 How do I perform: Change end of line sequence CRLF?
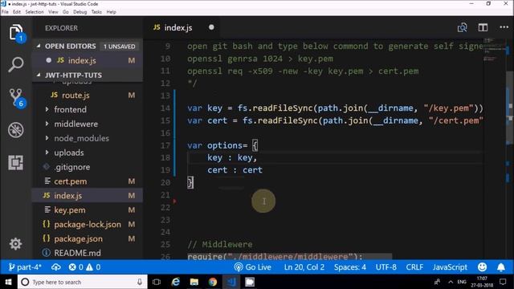pos(414,267)
